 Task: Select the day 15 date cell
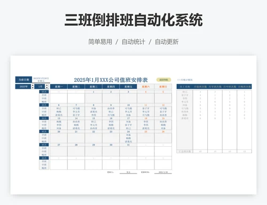tap(93, 118)
